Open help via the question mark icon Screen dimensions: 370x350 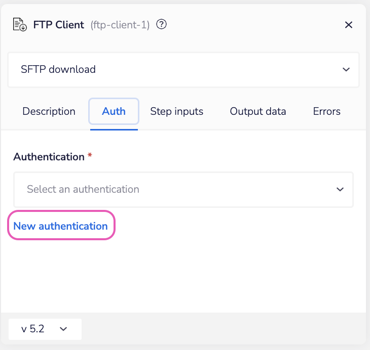coord(162,24)
